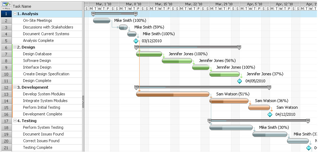Select the Design Database green bar
The image size is (318, 152).
[x=149, y=54]
